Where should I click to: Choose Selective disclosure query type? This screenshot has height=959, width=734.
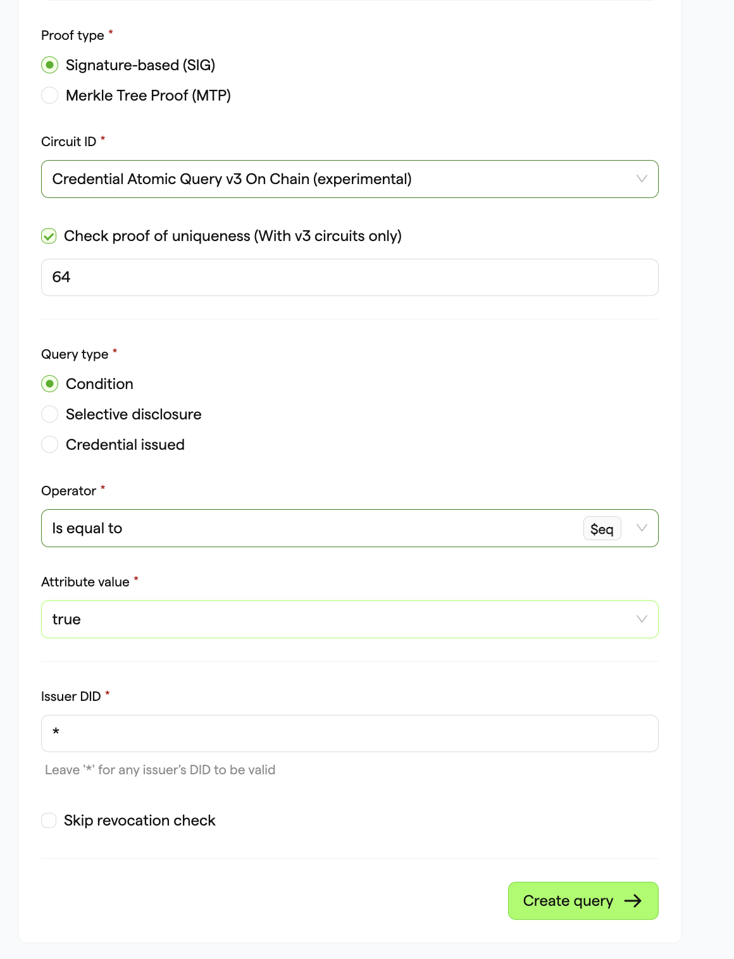click(x=50, y=414)
